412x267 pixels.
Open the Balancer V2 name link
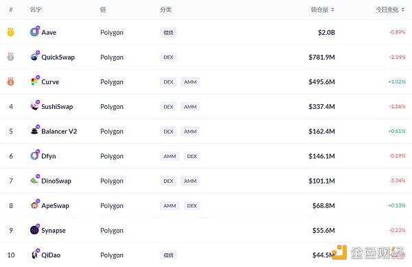pos(59,131)
